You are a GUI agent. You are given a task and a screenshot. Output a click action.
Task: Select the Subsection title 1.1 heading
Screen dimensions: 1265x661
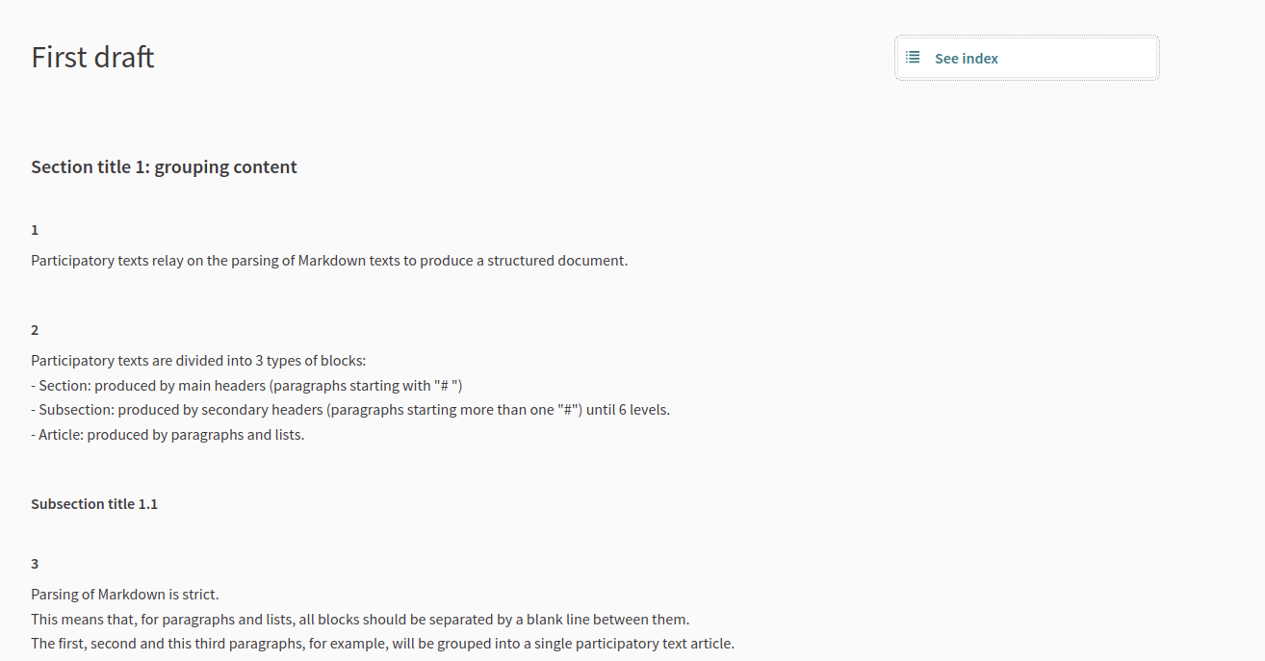[x=94, y=504]
